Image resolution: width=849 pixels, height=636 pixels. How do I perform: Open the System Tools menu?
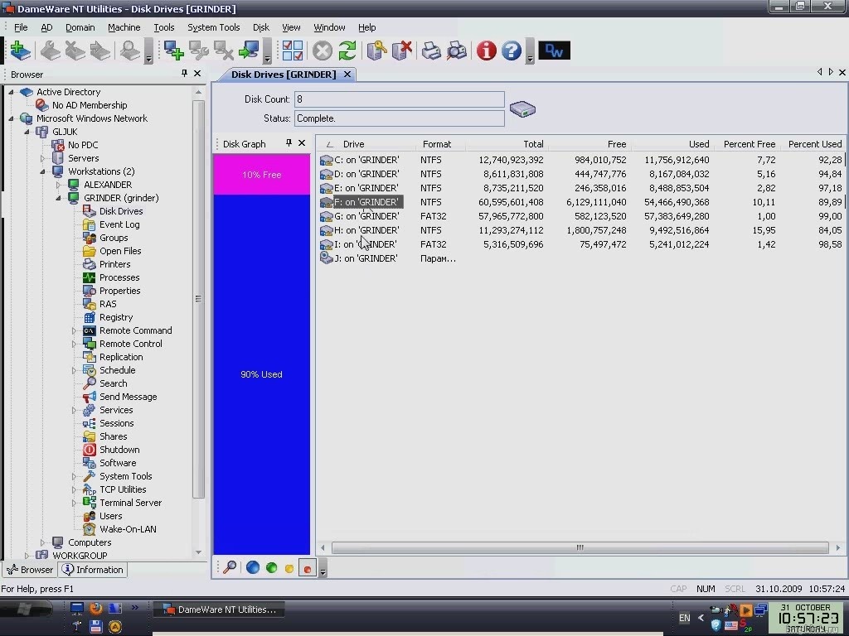coord(214,27)
